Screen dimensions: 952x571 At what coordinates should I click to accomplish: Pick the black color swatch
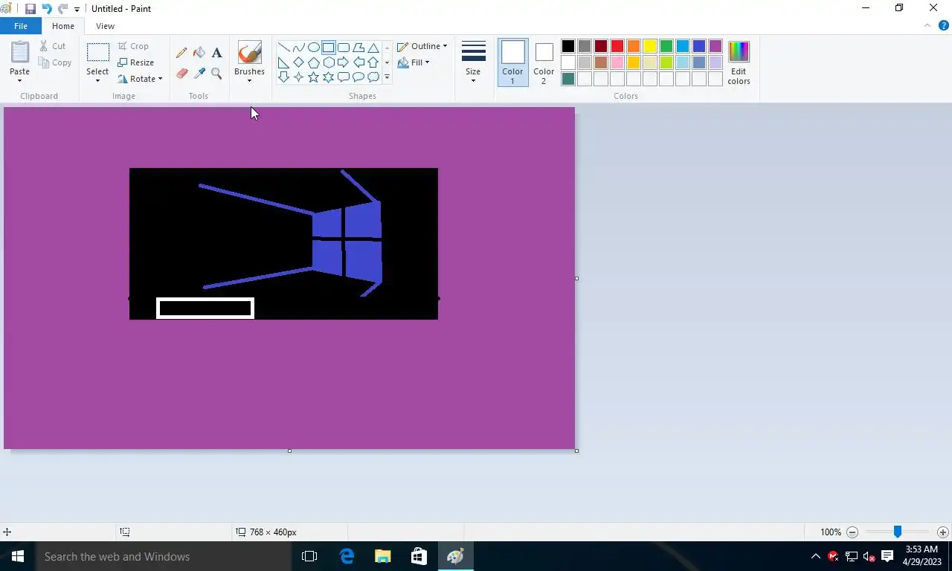pos(568,46)
